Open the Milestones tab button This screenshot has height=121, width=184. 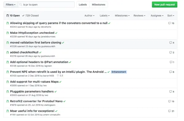click(x=98, y=5)
